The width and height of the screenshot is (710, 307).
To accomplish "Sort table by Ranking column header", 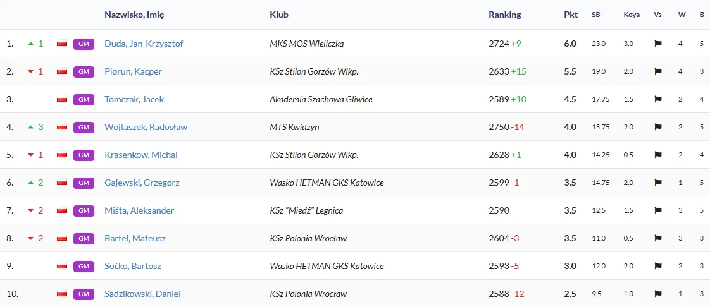I will (505, 15).
